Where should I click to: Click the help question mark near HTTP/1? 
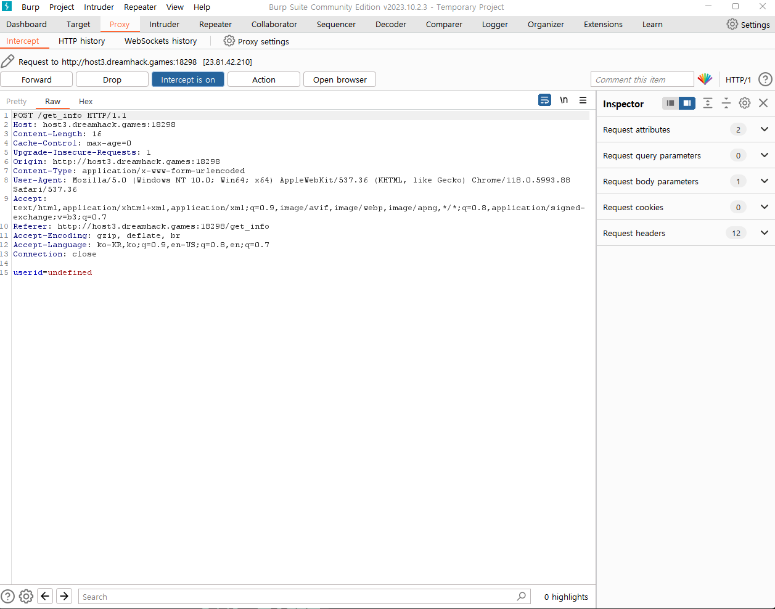coord(765,80)
